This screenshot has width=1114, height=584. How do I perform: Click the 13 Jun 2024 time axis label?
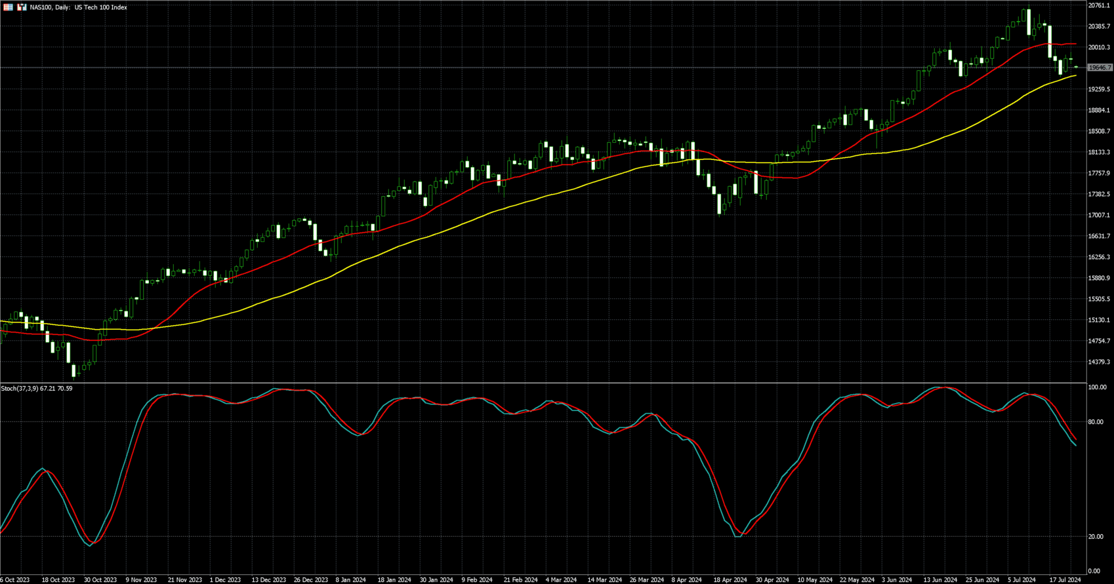940,579
